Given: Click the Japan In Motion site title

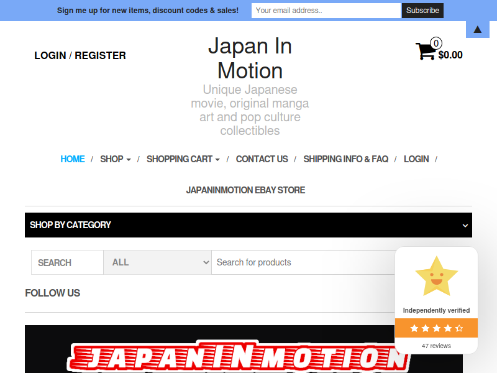Looking at the screenshot, I should point(250,58).
